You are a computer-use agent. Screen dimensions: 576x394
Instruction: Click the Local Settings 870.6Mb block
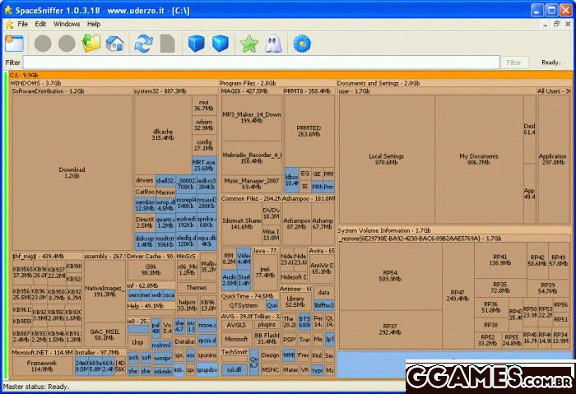pos(386,159)
